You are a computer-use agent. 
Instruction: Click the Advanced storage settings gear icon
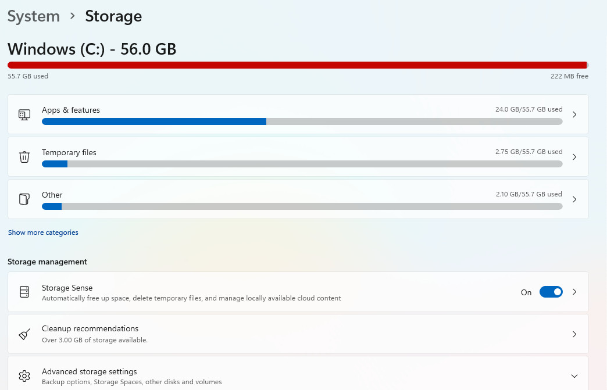(x=24, y=375)
